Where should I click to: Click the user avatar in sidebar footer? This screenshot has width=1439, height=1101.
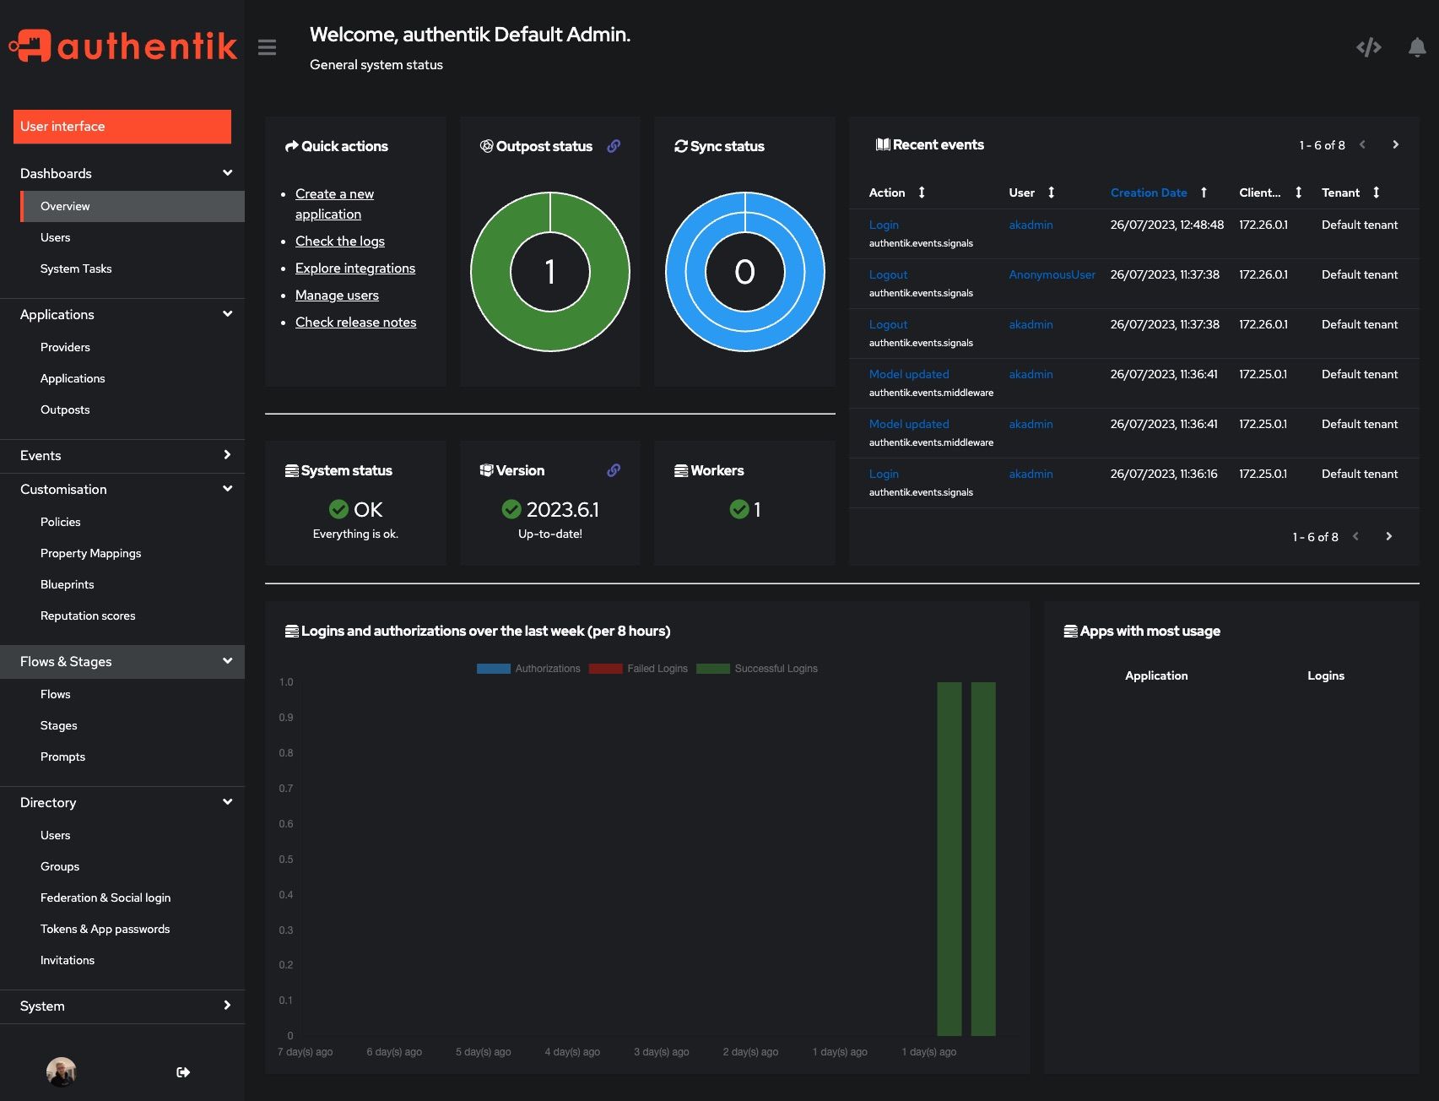(61, 1072)
